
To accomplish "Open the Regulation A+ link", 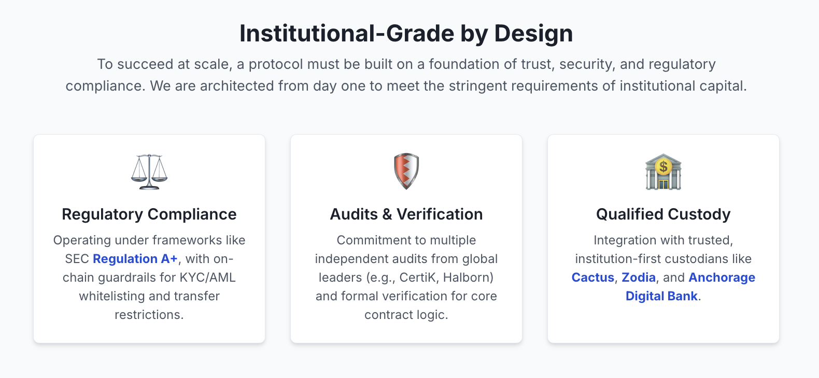I will 135,259.
